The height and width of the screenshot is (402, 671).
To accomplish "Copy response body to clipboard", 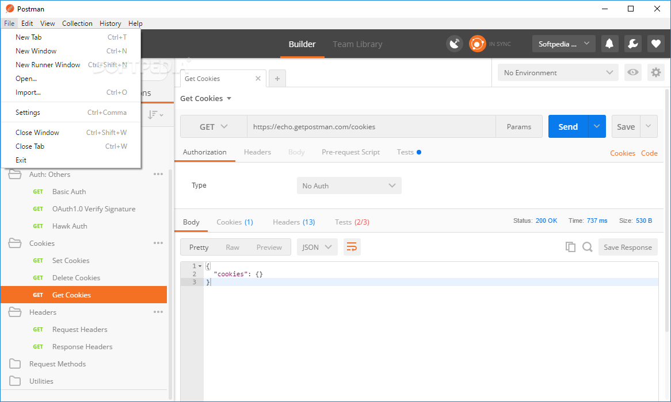I will tap(570, 247).
